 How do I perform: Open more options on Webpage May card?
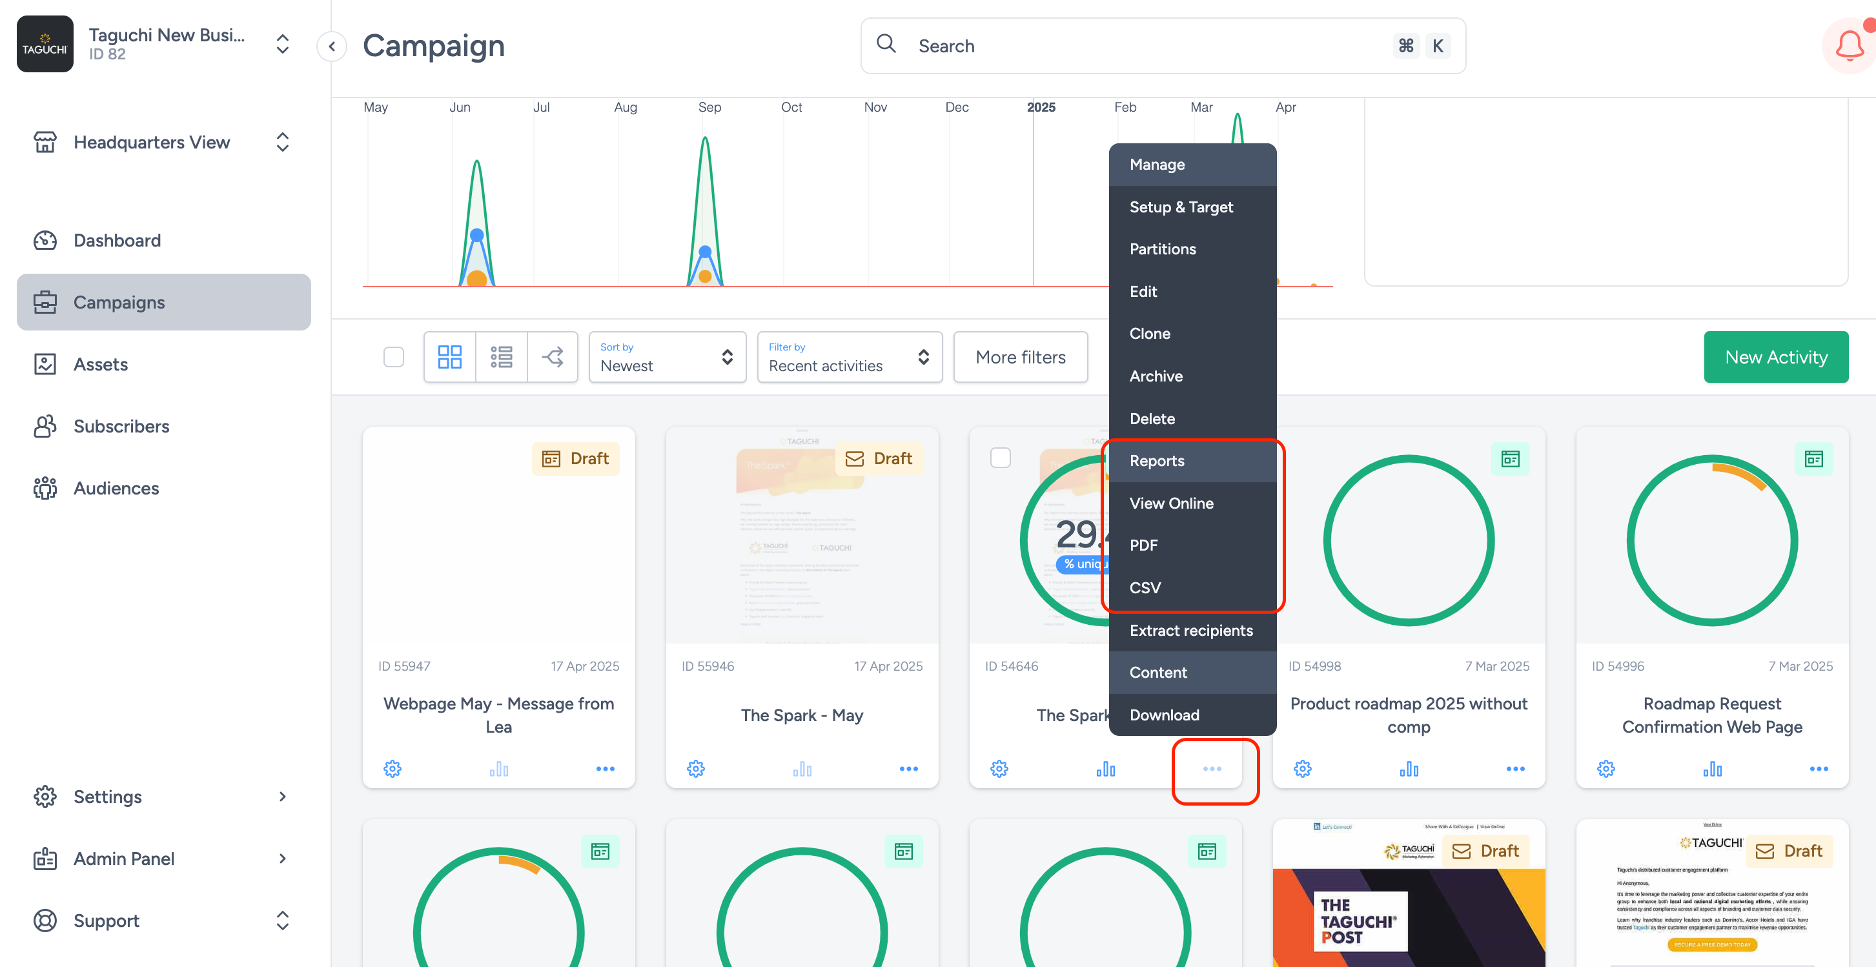pyautogui.click(x=605, y=768)
